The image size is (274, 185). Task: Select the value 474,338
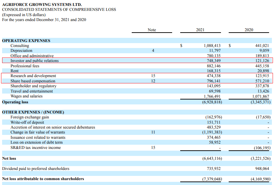point(214,76)
